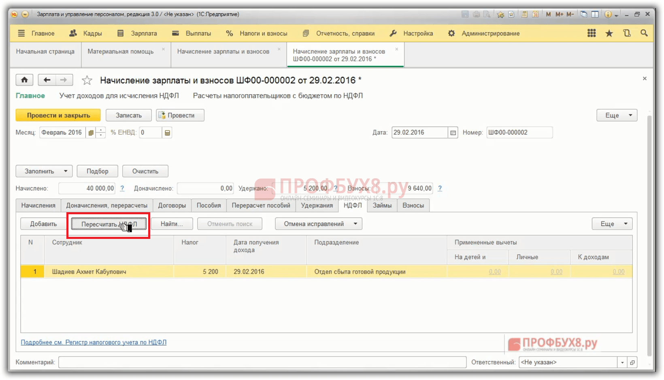Screen dimensions: 664x380
Task: Click the print preview icon in title bar
Action: coord(487,14)
